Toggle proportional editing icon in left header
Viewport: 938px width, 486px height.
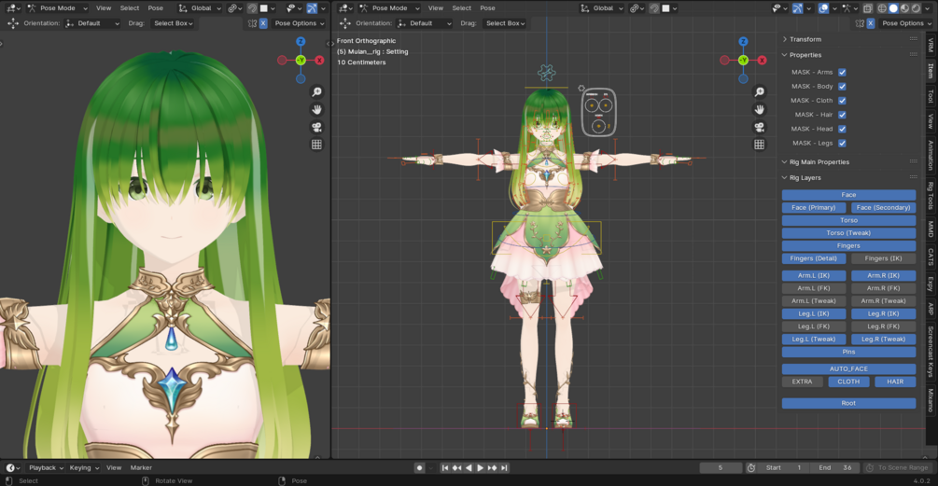(x=252, y=8)
